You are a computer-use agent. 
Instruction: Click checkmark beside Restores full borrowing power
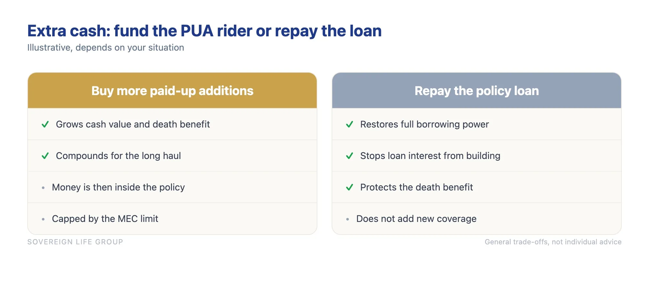coord(349,124)
